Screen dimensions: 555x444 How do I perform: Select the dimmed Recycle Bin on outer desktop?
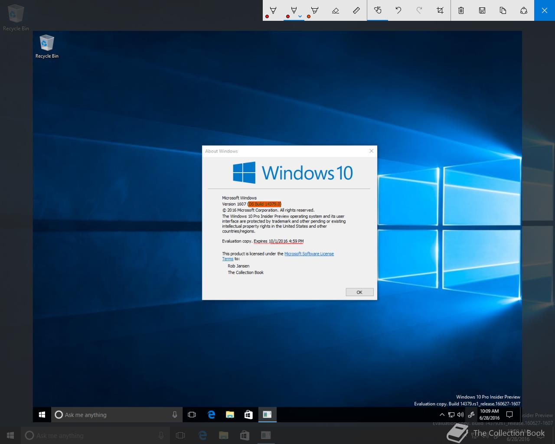(x=16, y=18)
